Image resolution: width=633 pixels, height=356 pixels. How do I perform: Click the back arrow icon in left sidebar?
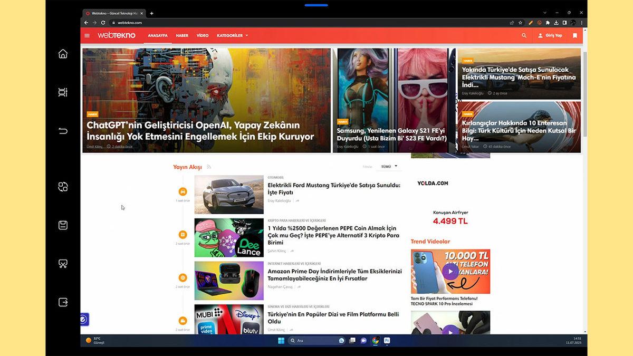pos(63,131)
